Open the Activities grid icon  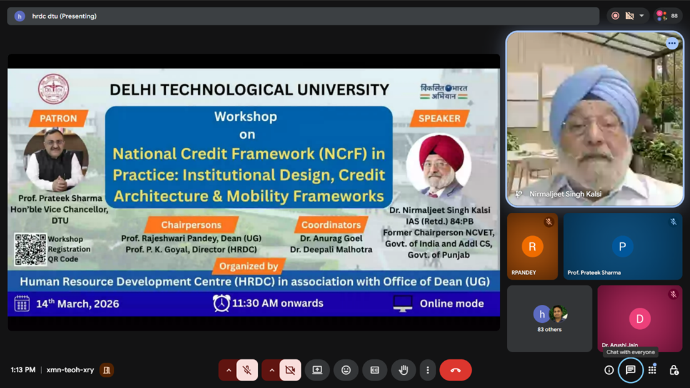point(652,369)
